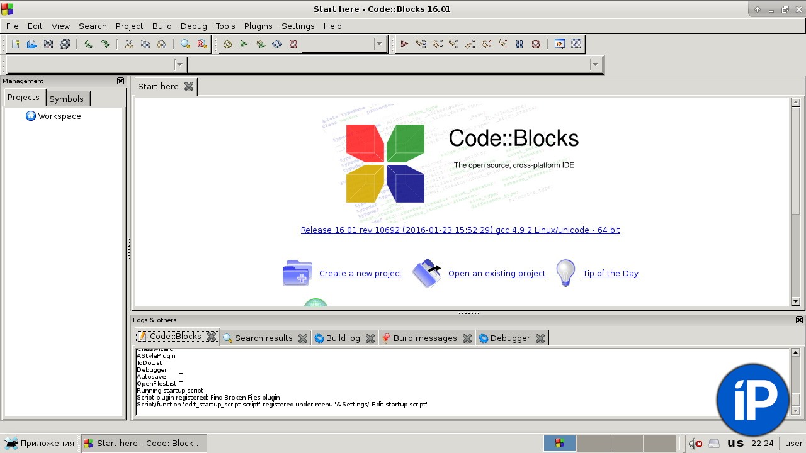
Task: Click the 'us' keyboard layout indicator
Action: 735,443
